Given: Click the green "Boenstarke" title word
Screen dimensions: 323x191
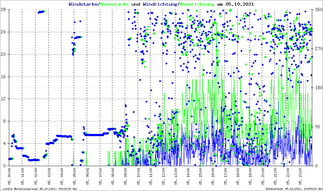Looking at the screenshot, I should [114, 4].
